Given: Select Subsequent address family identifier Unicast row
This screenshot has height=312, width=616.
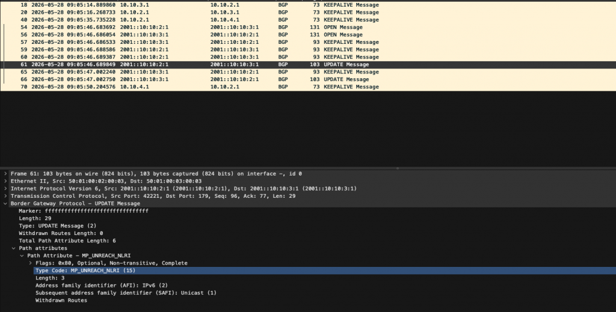Looking at the screenshot, I should coord(126,293).
